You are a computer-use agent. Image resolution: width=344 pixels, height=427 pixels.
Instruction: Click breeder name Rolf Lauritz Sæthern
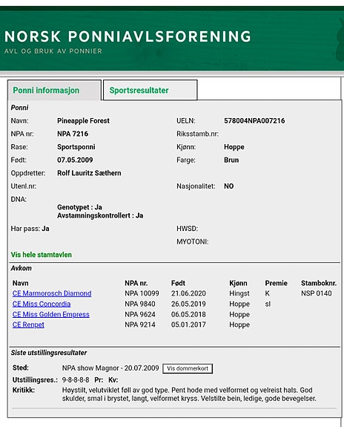point(89,173)
